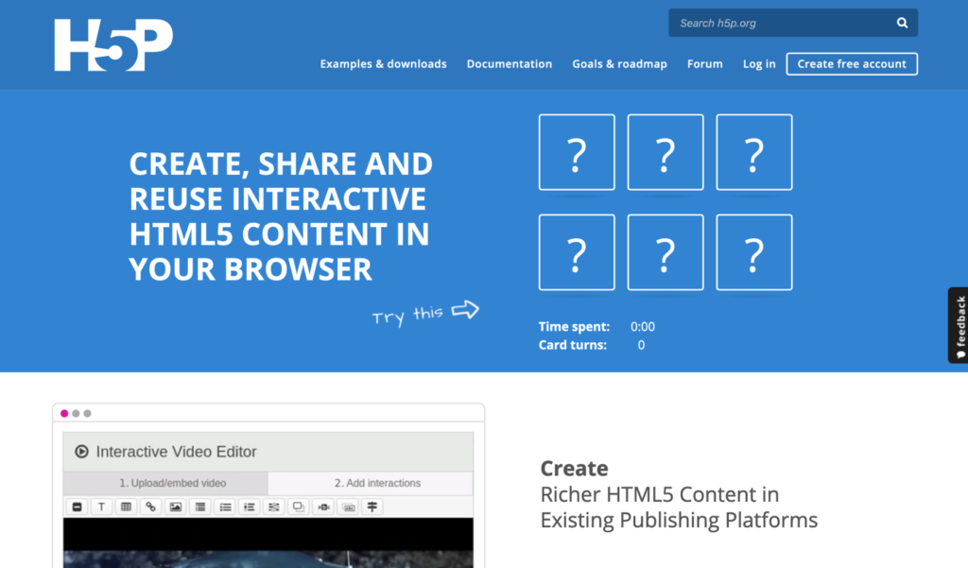Select the Text (T) tool
Image resolution: width=968 pixels, height=568 pixels.
click(102, 507)
